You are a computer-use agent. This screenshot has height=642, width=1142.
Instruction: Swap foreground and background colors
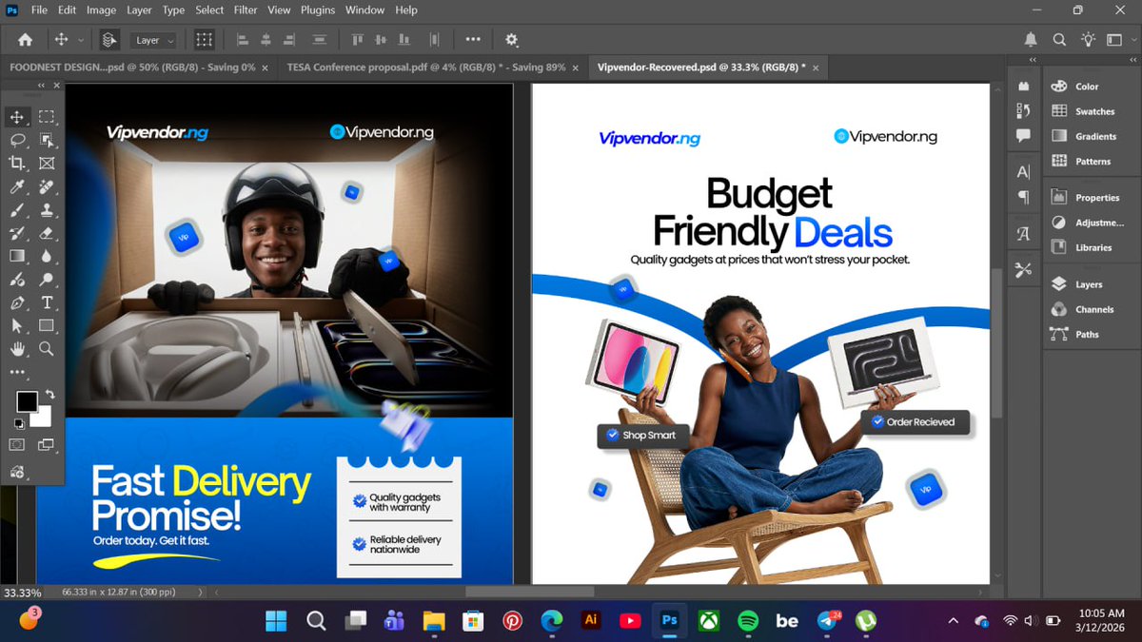tap(49, 393)
